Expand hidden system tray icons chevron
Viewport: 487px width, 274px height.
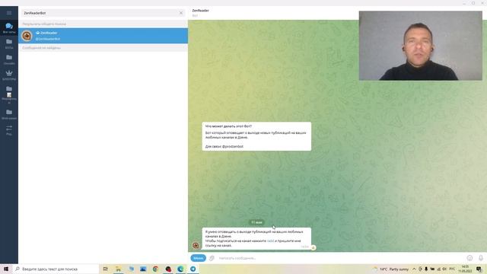coord(414,269)
